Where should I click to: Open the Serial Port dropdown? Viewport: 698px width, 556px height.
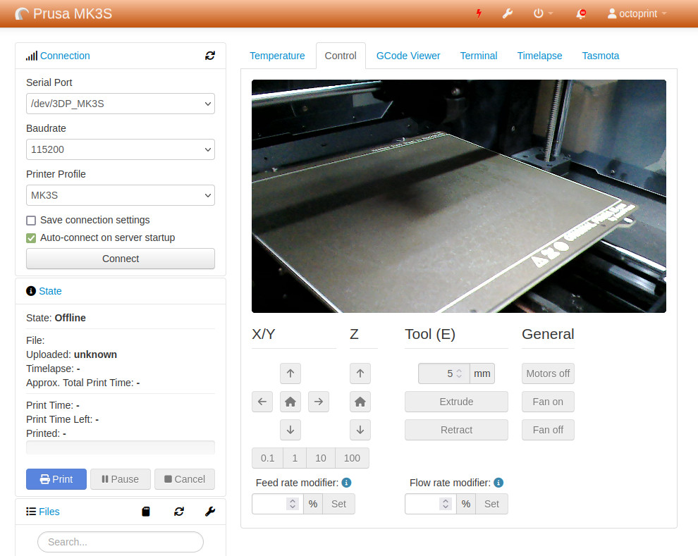(121, 104)
